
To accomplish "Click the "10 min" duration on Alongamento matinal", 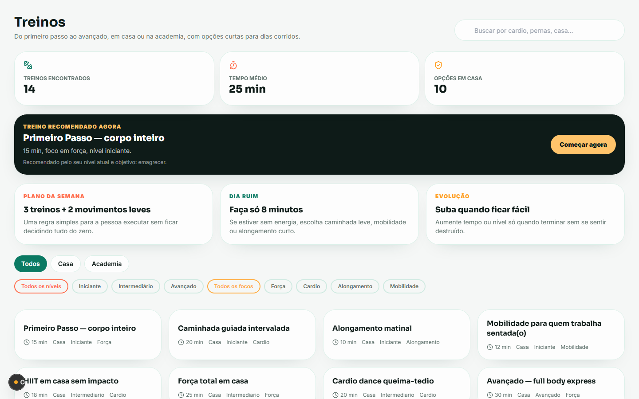I will pyautogui.click(x=348, y=342).
